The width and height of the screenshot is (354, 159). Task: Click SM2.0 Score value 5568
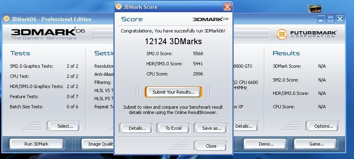[198, 54]
